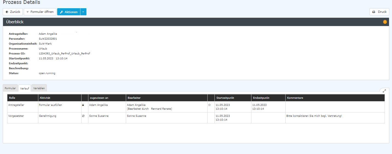Click the Aktivität column header
The width and height of the screenshot is (392, 154).
point(45,98)
